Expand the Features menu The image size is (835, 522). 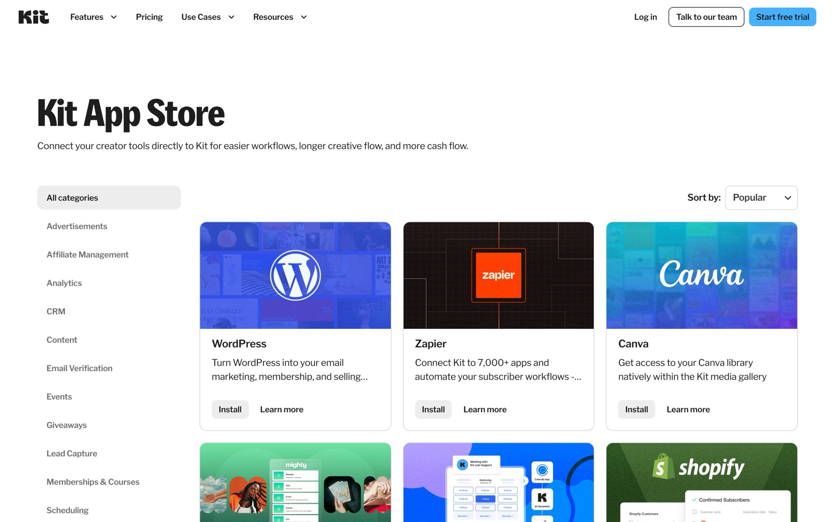click(93, 17)
